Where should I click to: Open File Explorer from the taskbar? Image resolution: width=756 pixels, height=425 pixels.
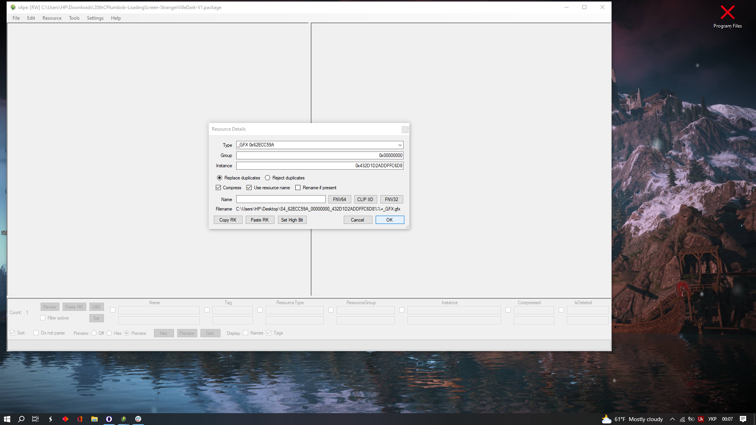point(94,419)
